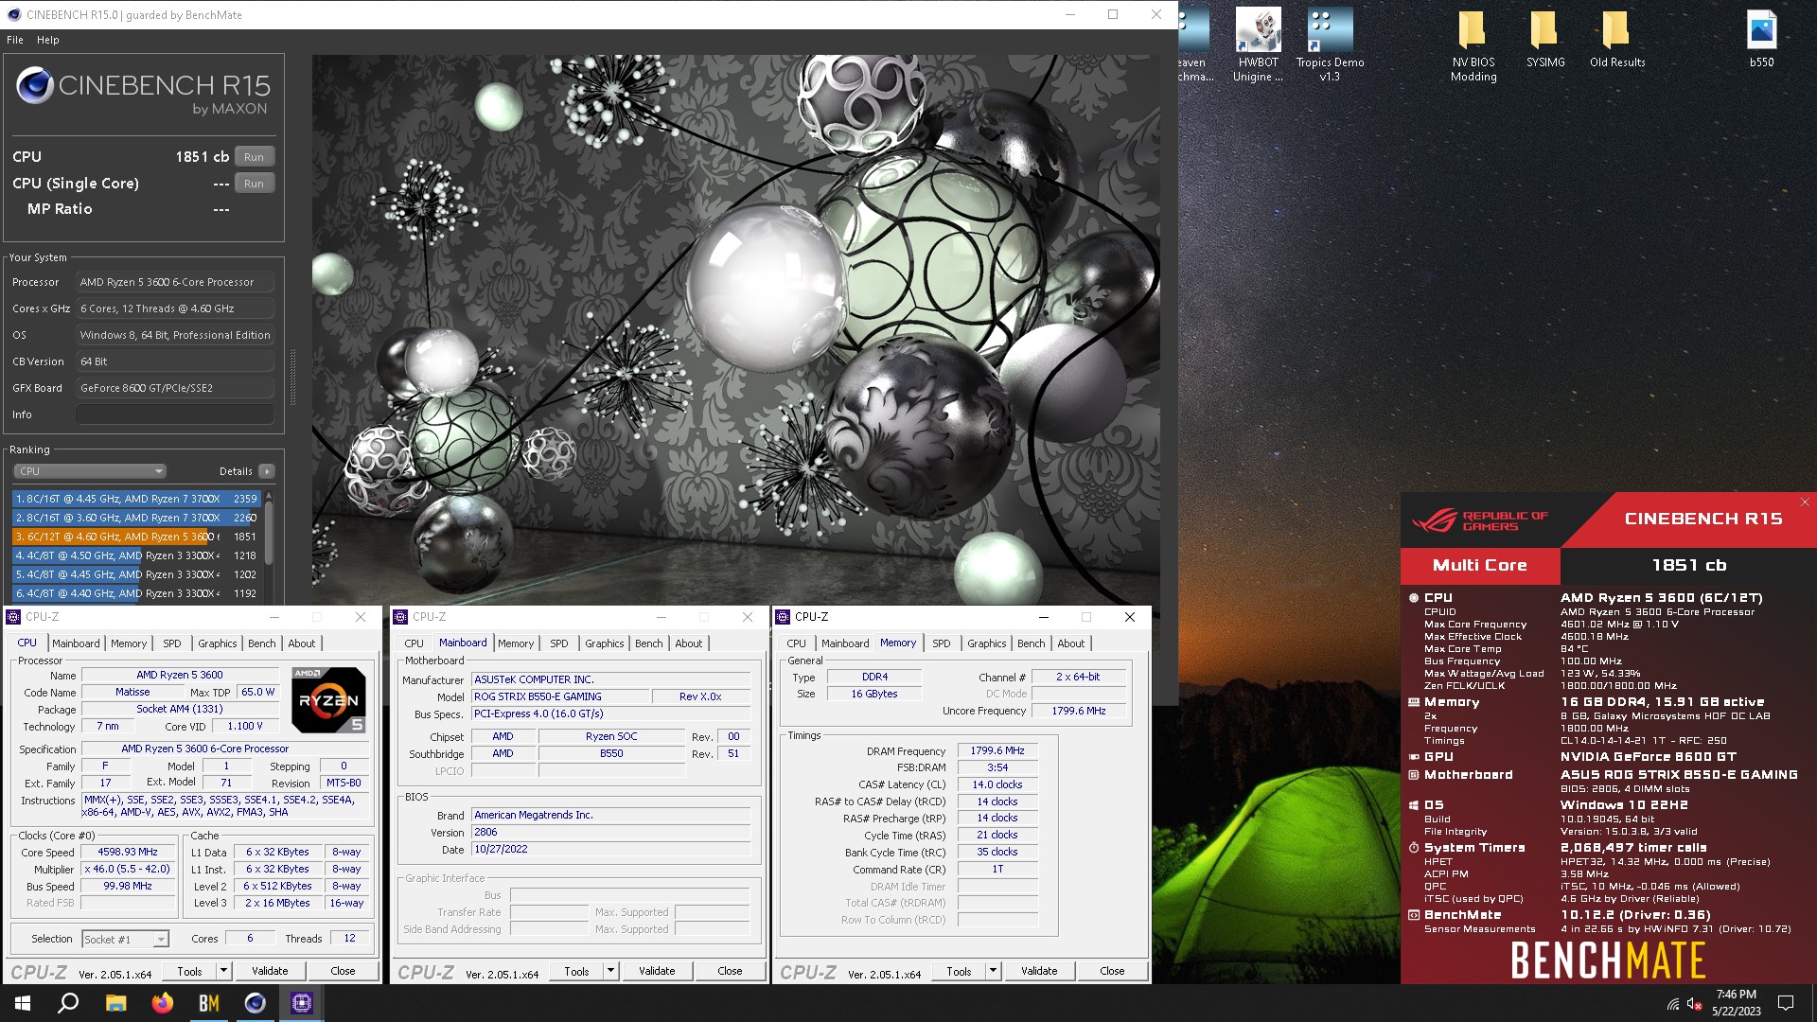Open the Details arrow in Ranking section
Image resolution: width=1817 pixels, height=1022 pixels.
click(x=267, y=471)
